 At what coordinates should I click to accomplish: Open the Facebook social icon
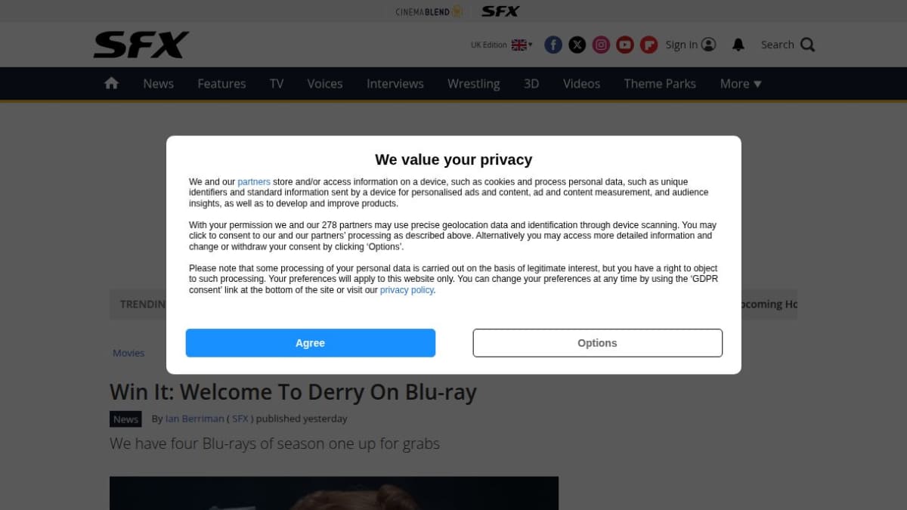pyautogui.click(x=553, y=45)
